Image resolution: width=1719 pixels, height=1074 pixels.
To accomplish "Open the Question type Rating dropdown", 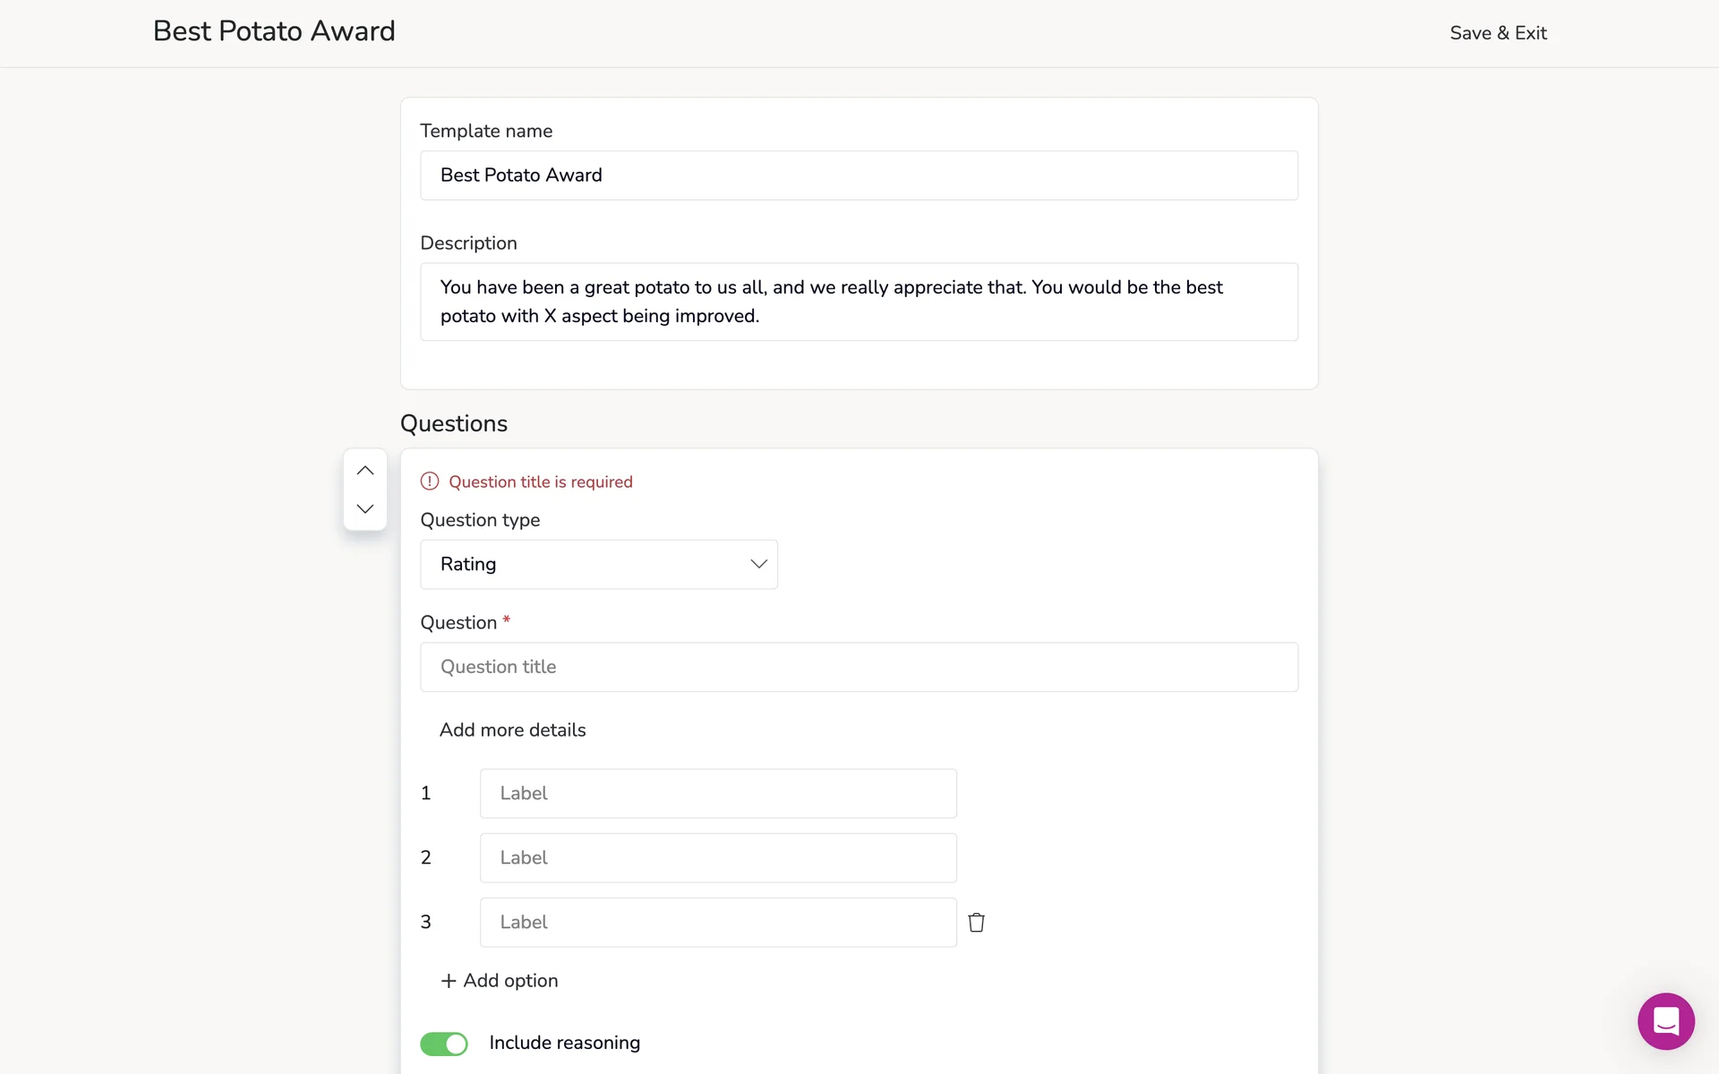I will click(598, 565).
